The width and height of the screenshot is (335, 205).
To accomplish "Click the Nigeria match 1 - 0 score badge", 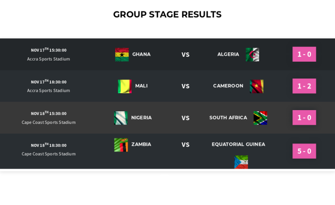I will click(x=304, y=118).
